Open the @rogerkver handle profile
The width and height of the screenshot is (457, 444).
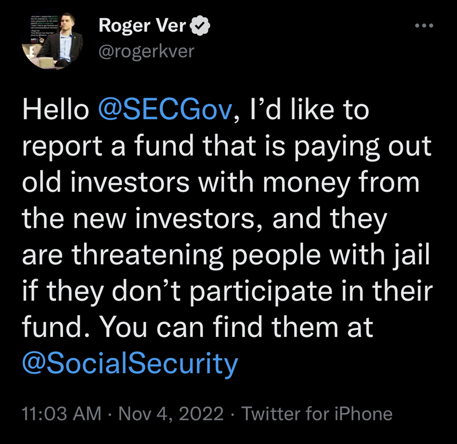[146, 51]
